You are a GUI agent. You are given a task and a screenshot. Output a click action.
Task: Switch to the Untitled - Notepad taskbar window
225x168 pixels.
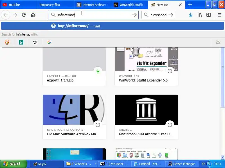point(148,164)
